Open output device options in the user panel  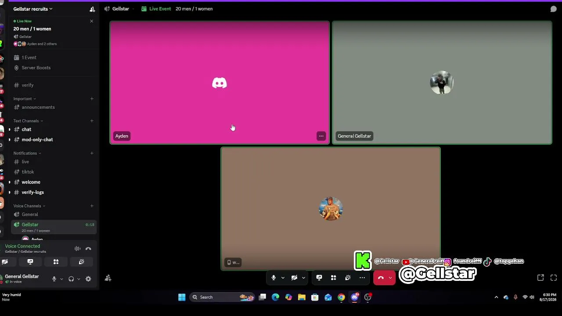[x=79, y=279]
